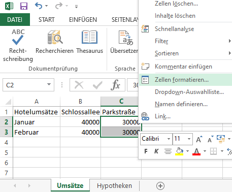
Task: Select column C header
Action: 119,102
